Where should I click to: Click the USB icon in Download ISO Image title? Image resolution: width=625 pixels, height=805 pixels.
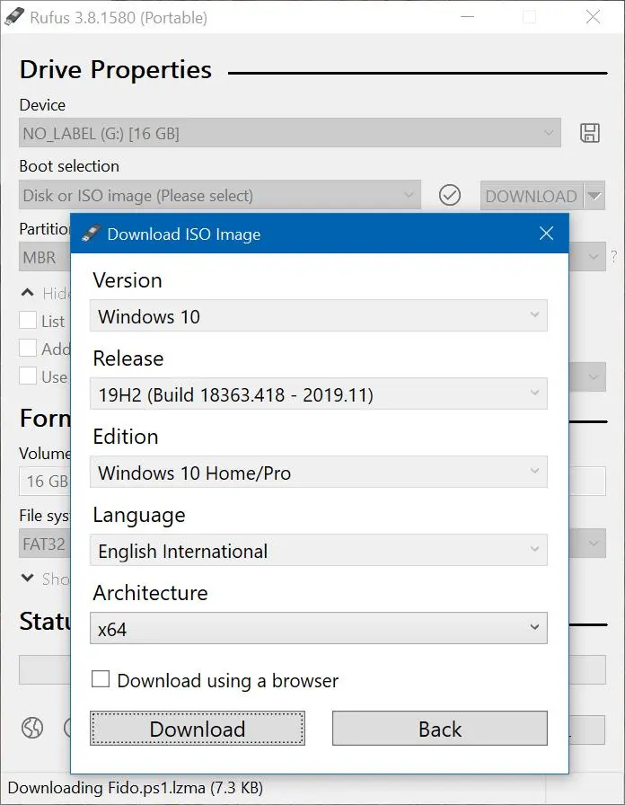point(91,234)
